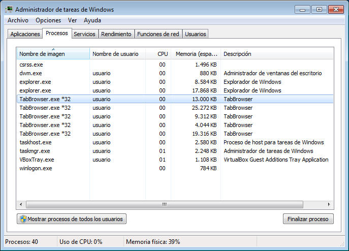
Task: Click the Procesos: 40 status entry
Action: [21, 242]
